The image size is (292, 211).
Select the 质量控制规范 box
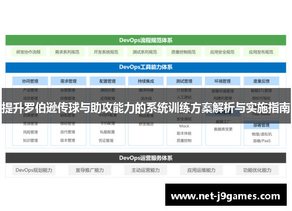point(183,52)
